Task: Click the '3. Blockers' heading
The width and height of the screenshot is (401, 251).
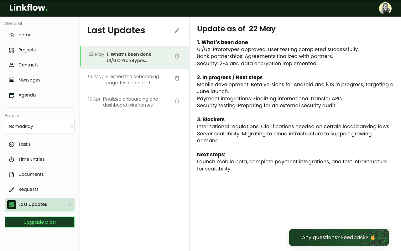Action: pyautogui.click(x=211, y=119)
